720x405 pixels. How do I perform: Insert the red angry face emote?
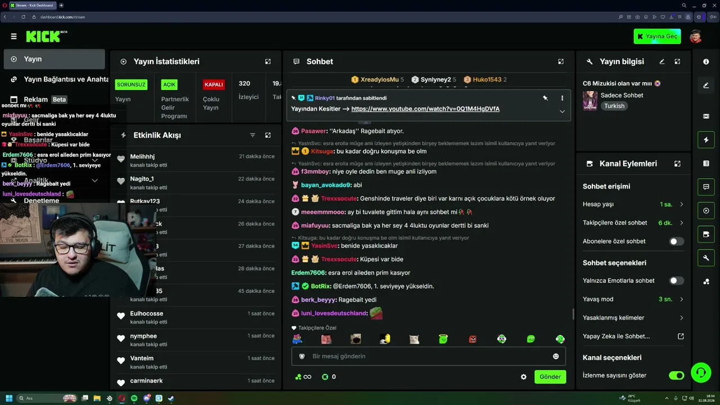(472, 339)
